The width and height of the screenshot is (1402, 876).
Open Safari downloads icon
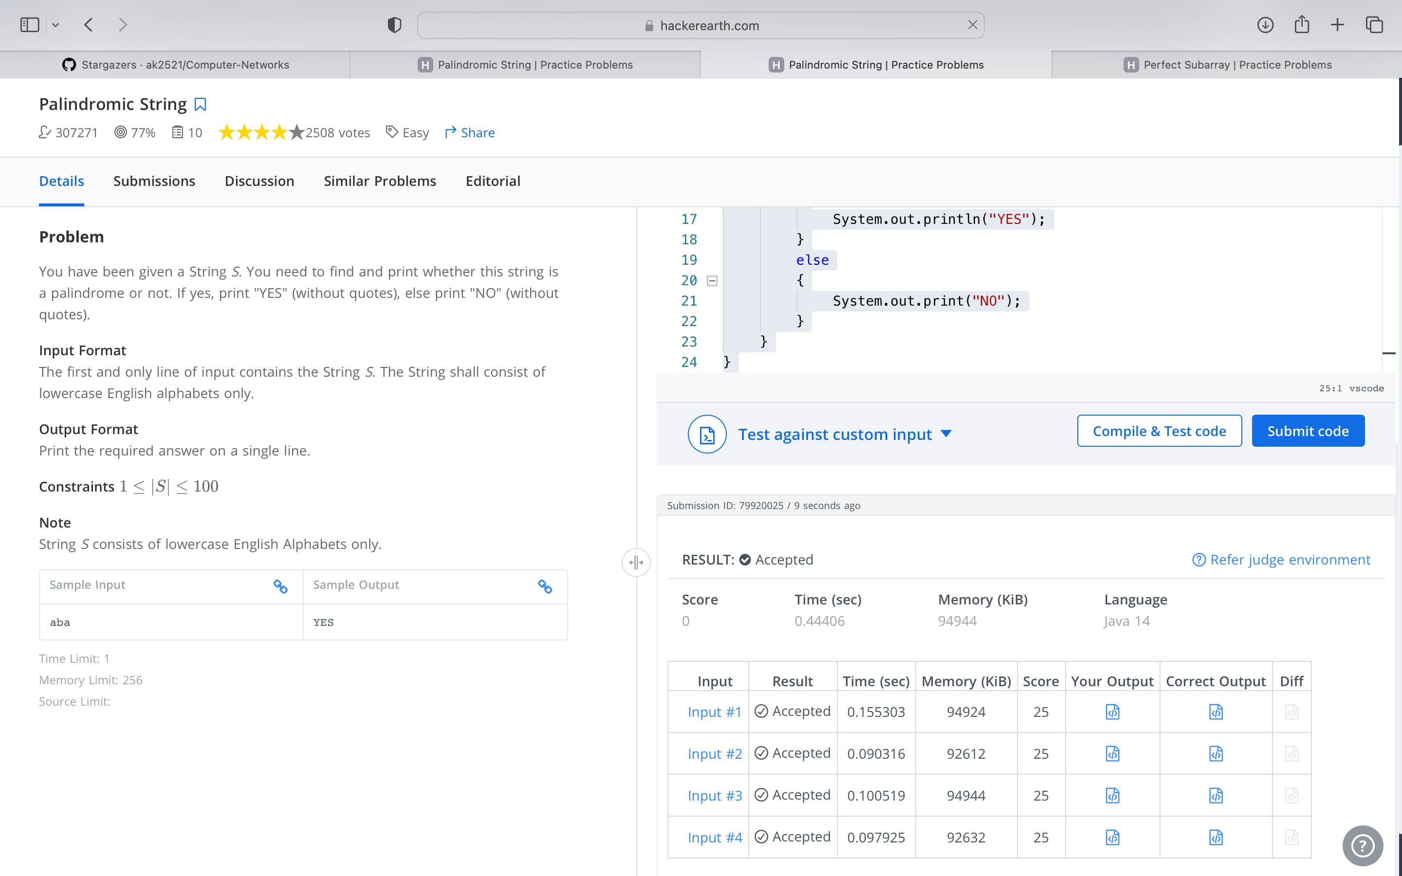1265,25
